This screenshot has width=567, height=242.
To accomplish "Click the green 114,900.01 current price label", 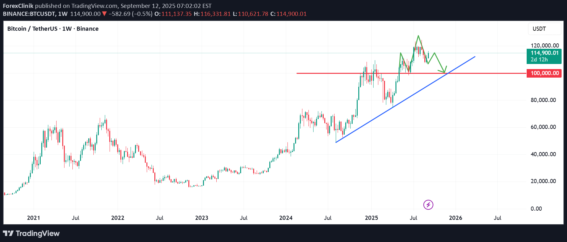I will coord(544,54).
